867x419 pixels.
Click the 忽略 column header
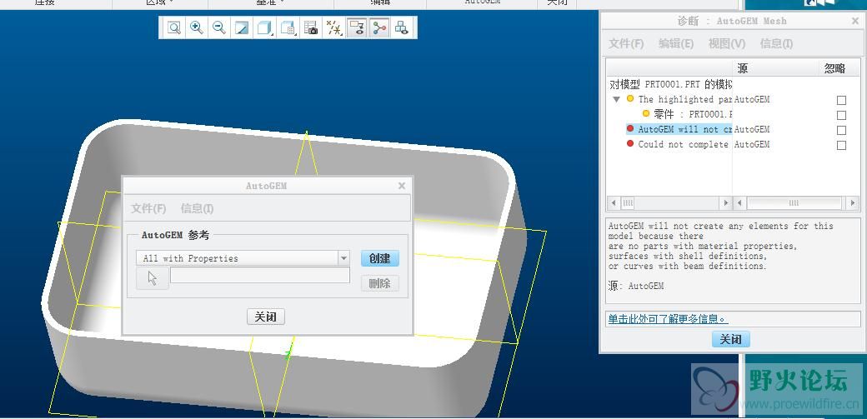pyautogui.click(x=834, y=68)
